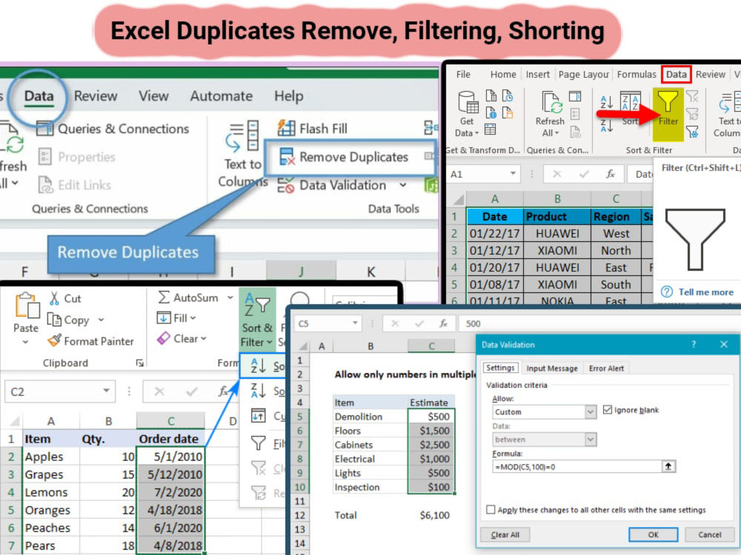Select the cell with order date 7/2/2020

(x=170, y=492)
